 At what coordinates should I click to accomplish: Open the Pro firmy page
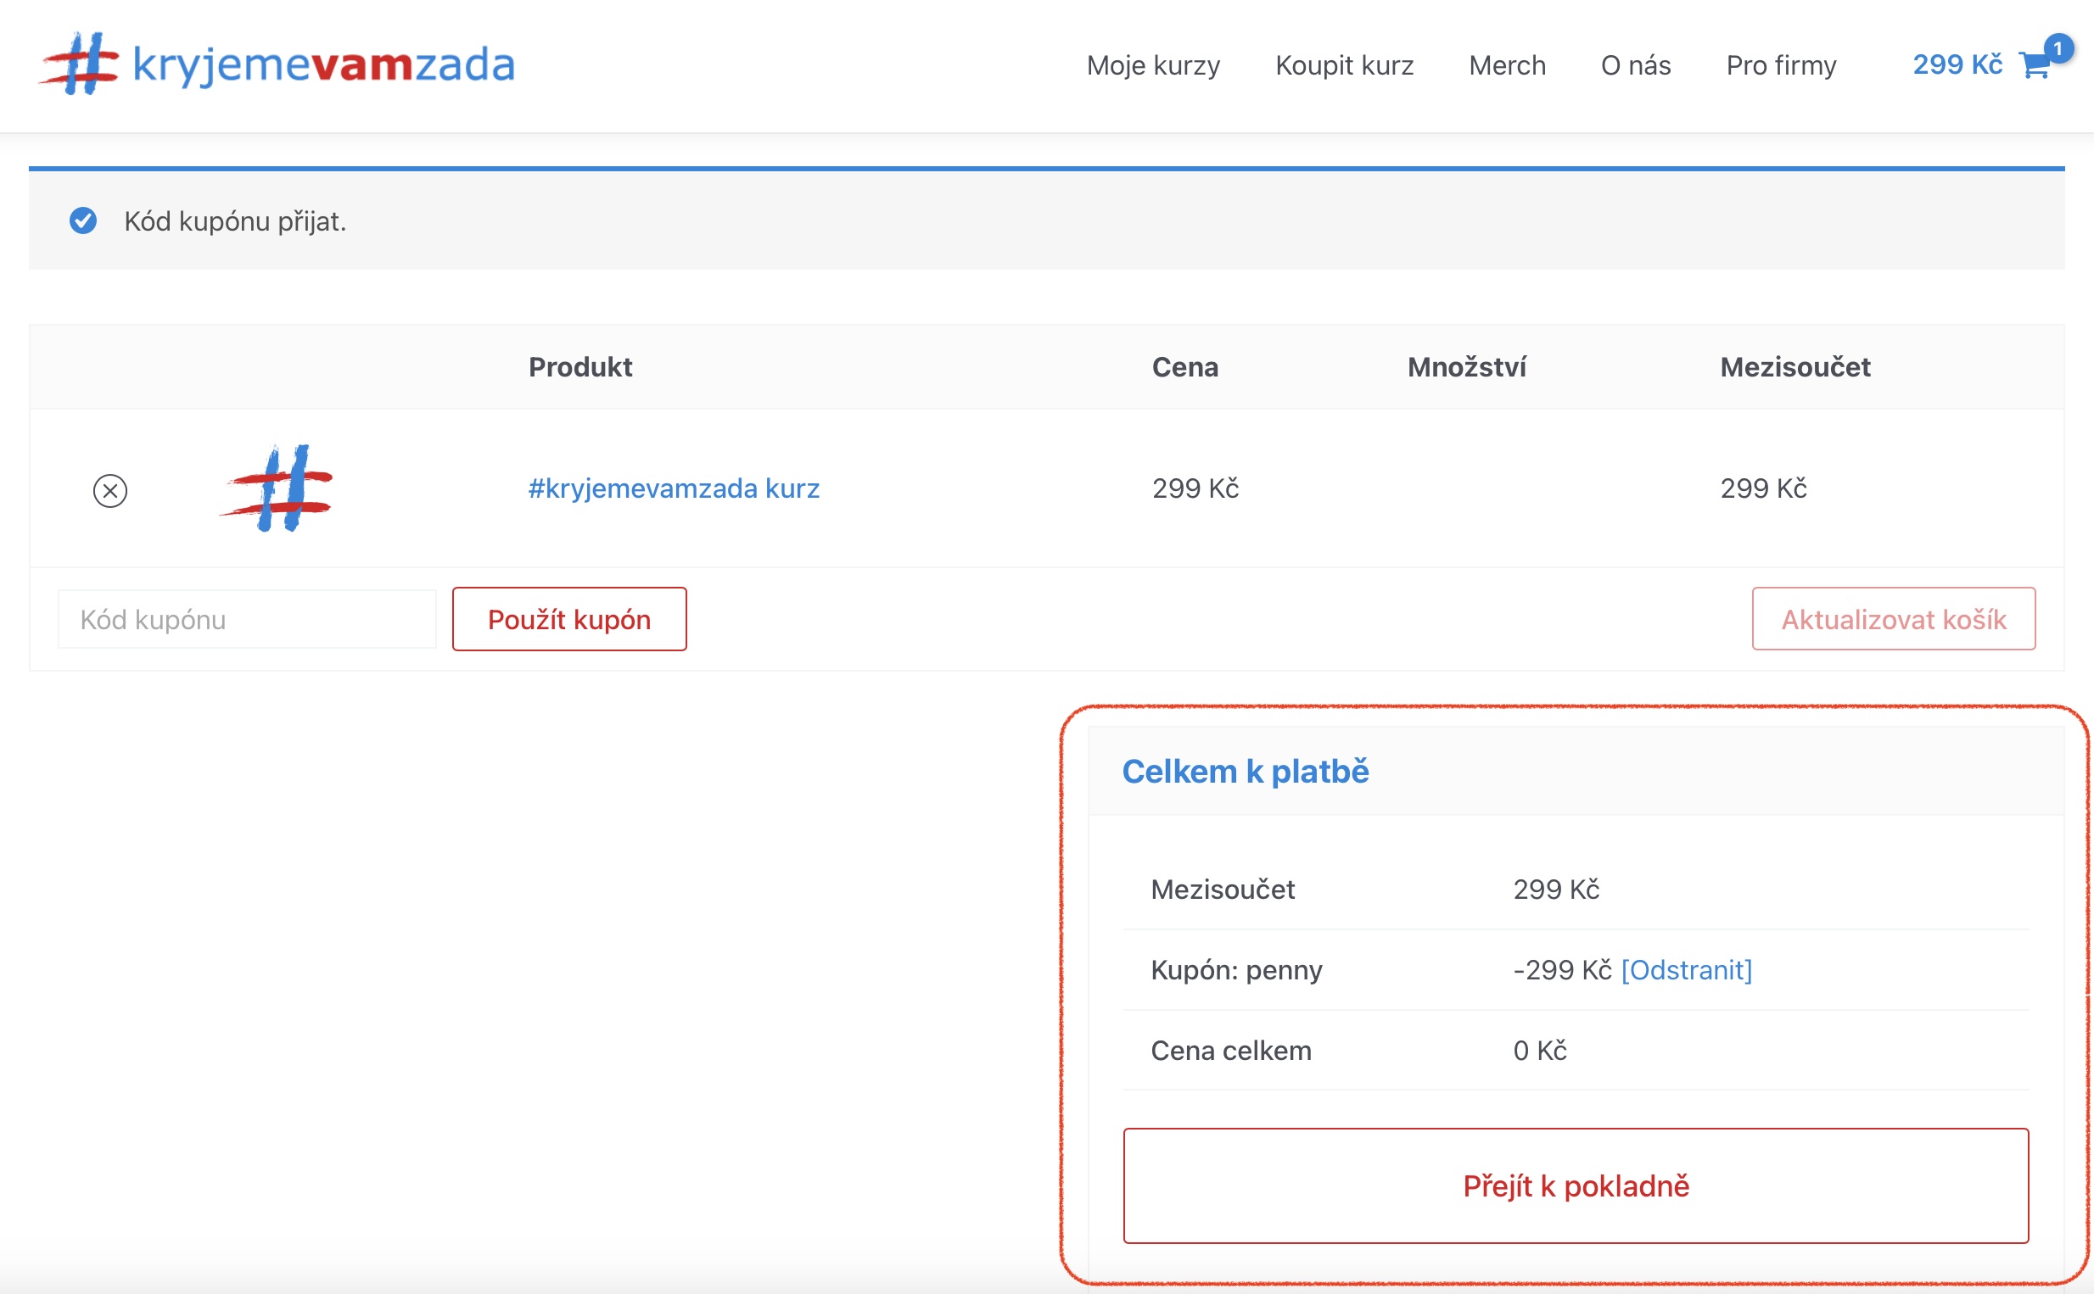pyautogui.click(x=1781, y=65)
